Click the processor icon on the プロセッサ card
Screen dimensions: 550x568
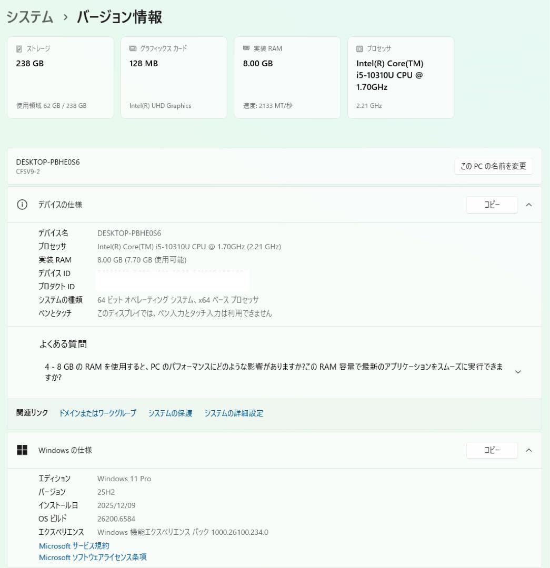tap(359, 48)
